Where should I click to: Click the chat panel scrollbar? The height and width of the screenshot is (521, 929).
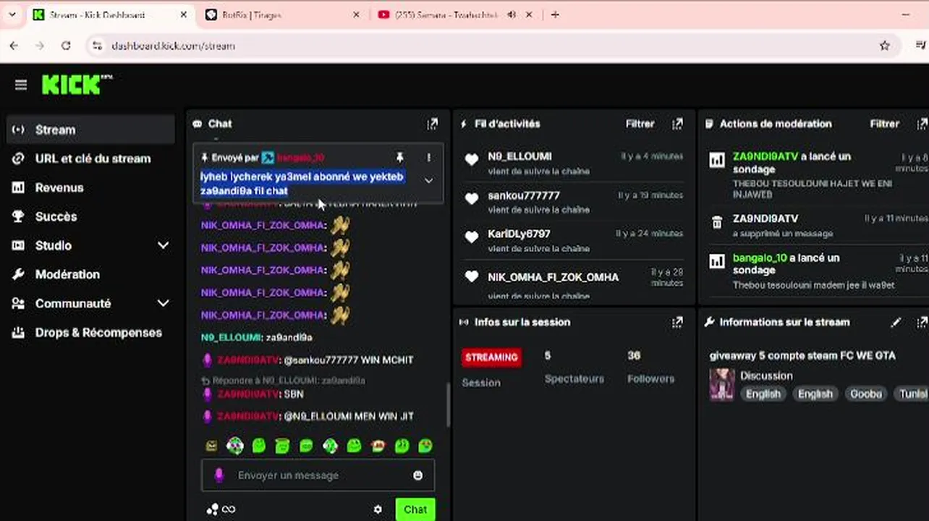click(x=447, y=405)
